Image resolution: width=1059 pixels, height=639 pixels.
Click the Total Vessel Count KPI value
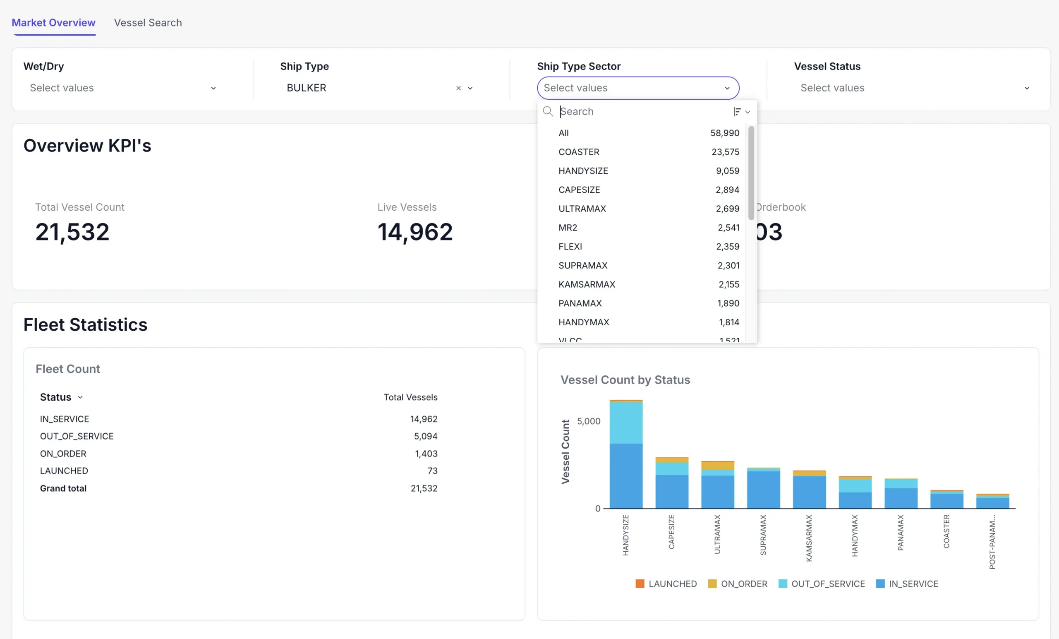(72, 232)
